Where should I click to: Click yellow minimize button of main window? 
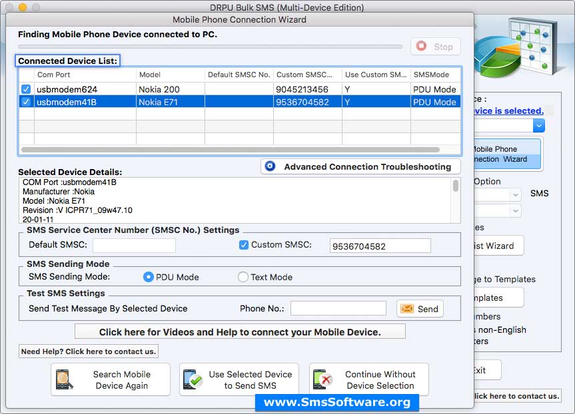pos(23,7)
